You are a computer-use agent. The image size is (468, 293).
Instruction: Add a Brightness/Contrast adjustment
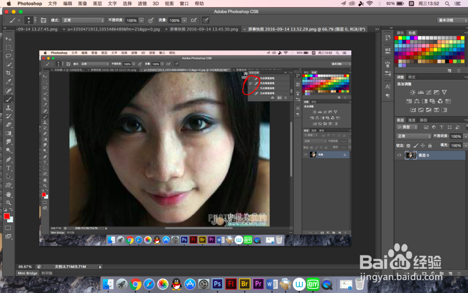pos(412,92)
